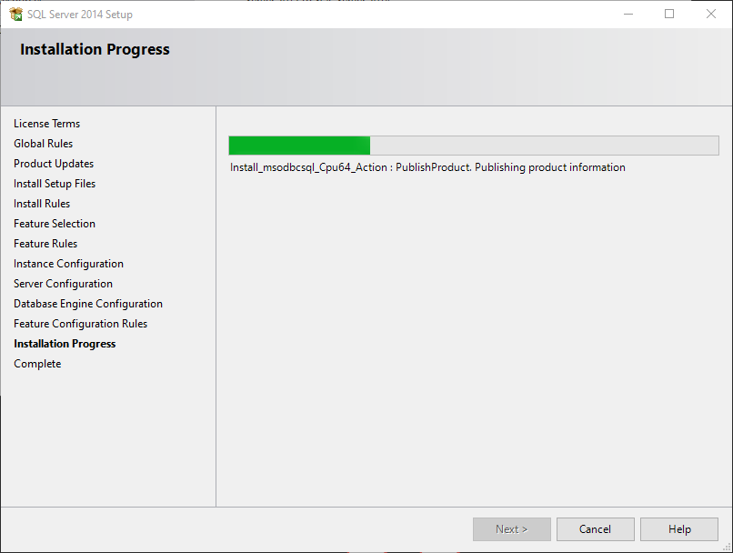Select the Global Rules step
Screen dimensions: 733x553
pos(43,144)
